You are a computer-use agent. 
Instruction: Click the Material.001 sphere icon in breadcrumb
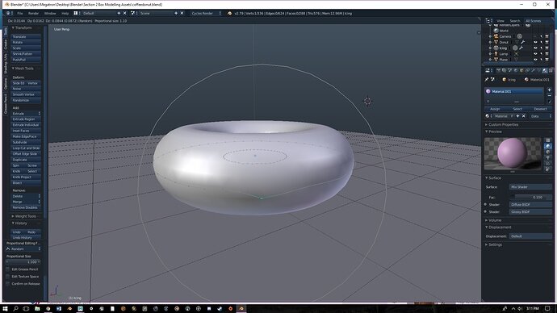(x=526, y=80)
